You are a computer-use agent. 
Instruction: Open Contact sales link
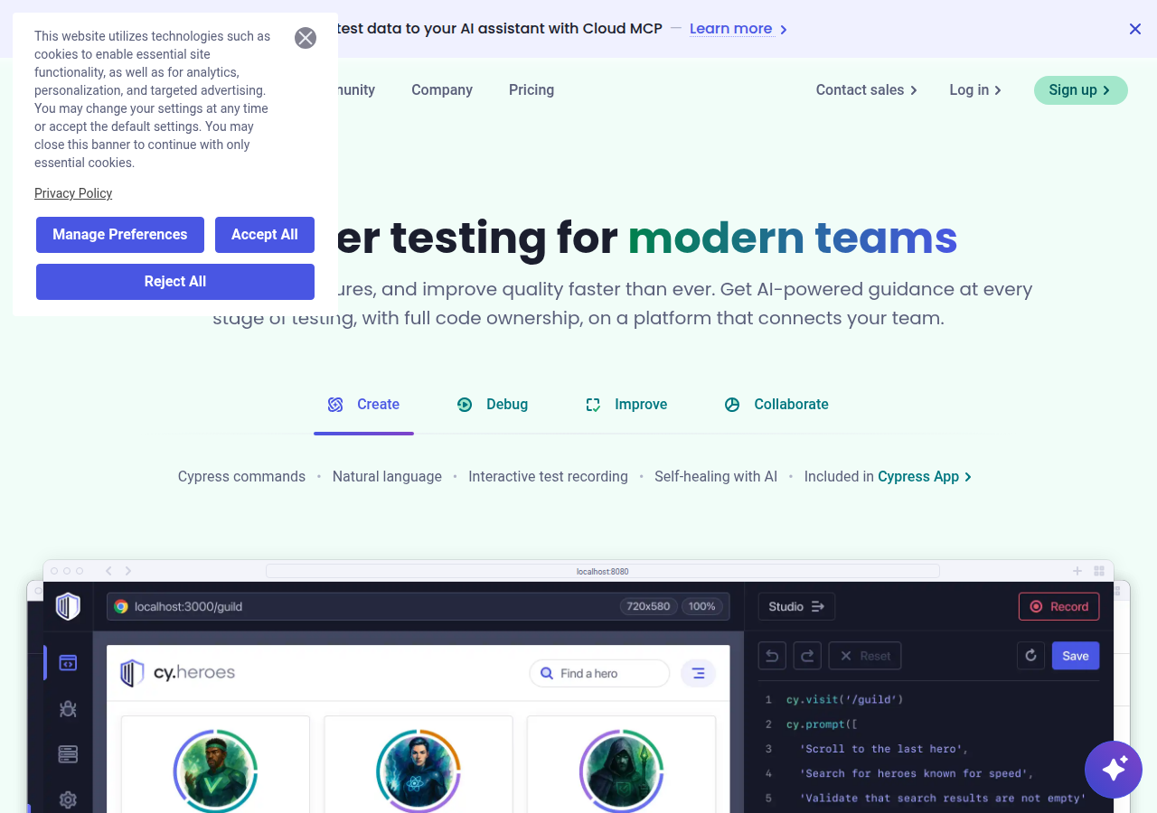(x=866, y=90)
